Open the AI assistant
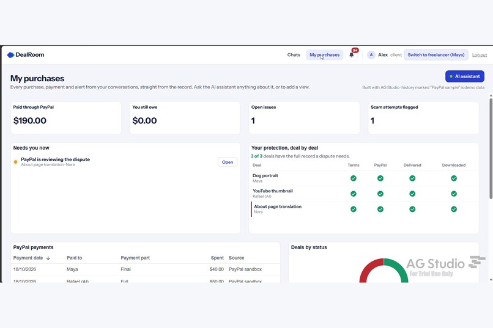 click(x=465, y=76)
